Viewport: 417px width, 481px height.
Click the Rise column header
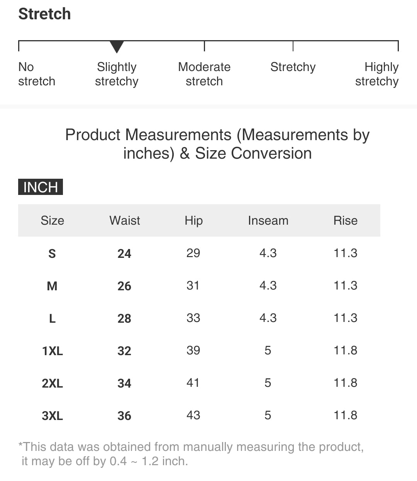[x=345, y=220]
